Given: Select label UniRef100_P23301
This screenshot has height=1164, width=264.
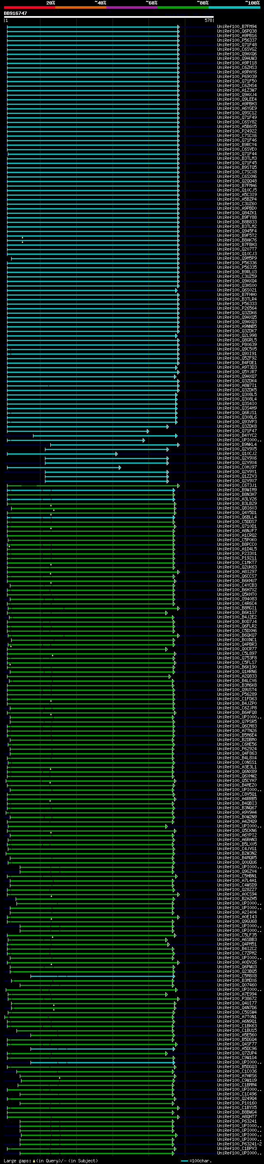Looking at the screenshot, I should 237,554.
